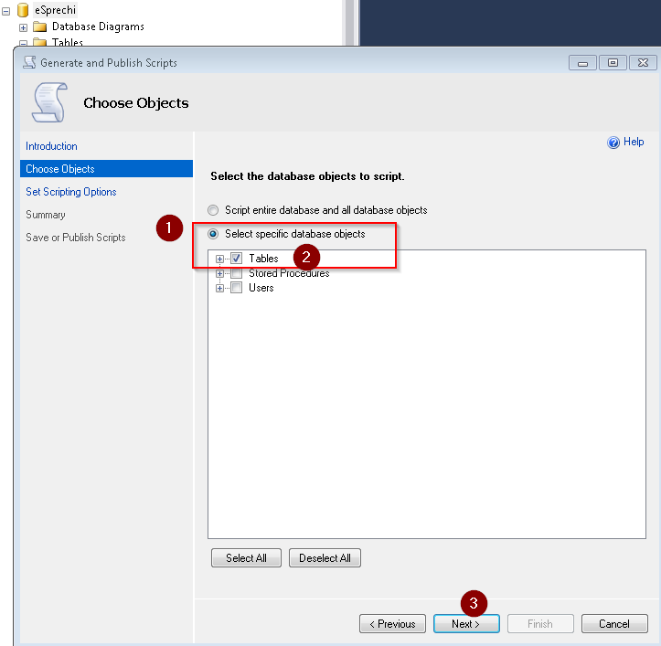Uncheck the Tables checkbox
Image resolution: width=661 pixels, height=646 pixels.
pos(236,259)
